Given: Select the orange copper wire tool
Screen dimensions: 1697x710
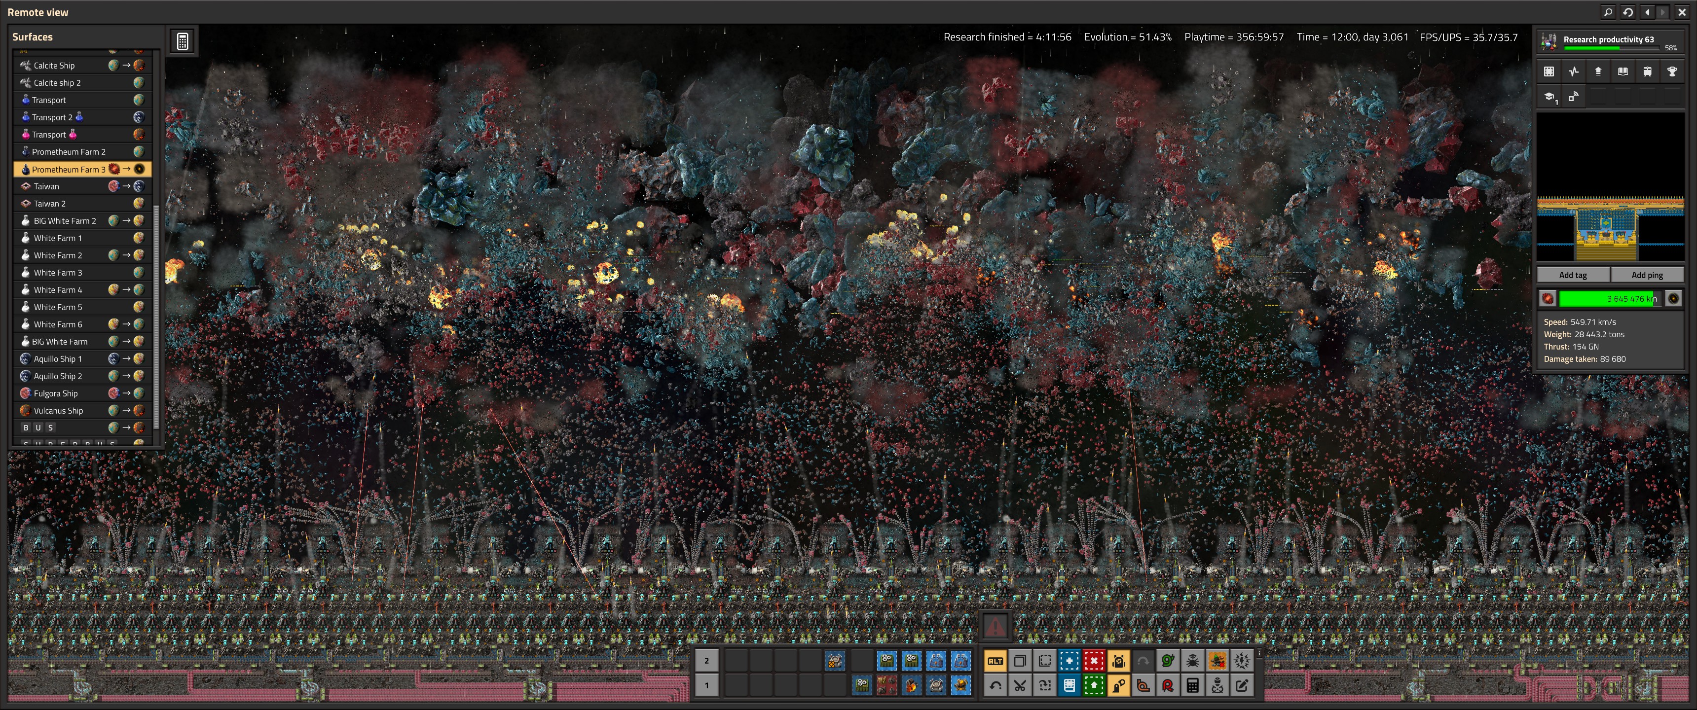Looking at the screenshot, I should pos(1143,686).
